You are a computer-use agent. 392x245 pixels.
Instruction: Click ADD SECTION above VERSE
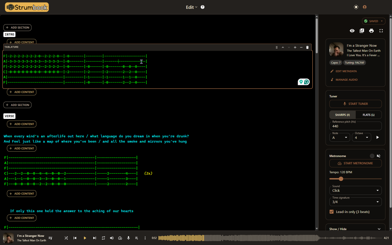click(x=17, y=105)
